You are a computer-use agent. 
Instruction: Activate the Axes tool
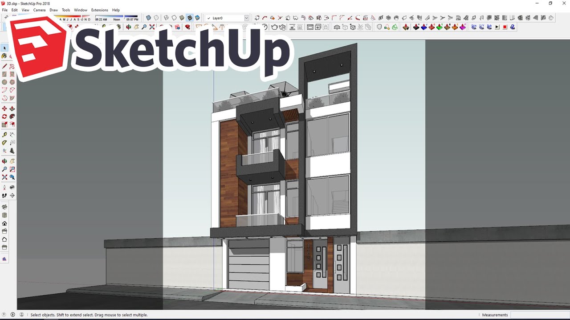pyautogui.click(x=4, y=151)
